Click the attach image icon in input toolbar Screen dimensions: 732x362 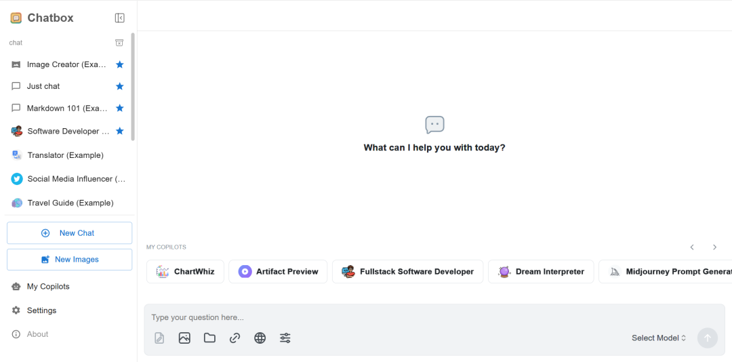(x=184, y=338)
